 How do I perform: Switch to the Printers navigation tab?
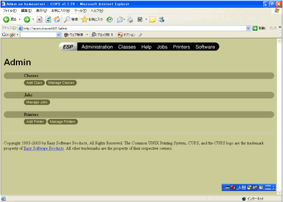click(x=181, y=47)
